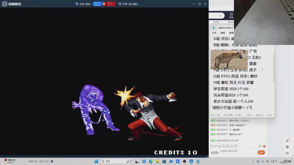The height and width of the screenshot is (165, 294).
Task: Click the target-shaped icon in the right sidebar
Action: point(287,147)
